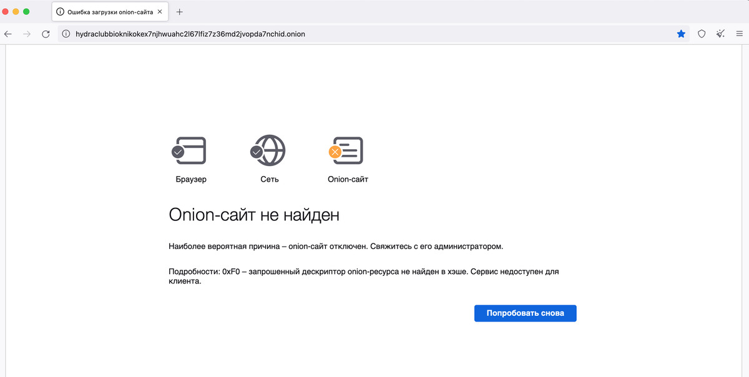749x377 pixels.
Task: Minimize the window with yellow button
Action: pyautogui.click(x=16, y=12)
